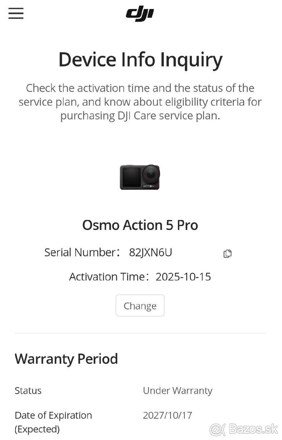Screen dimensions: 282x440
Task: Activate the clipboard icon for the serial
Action: pyautogui.click(x=227, y=253)
